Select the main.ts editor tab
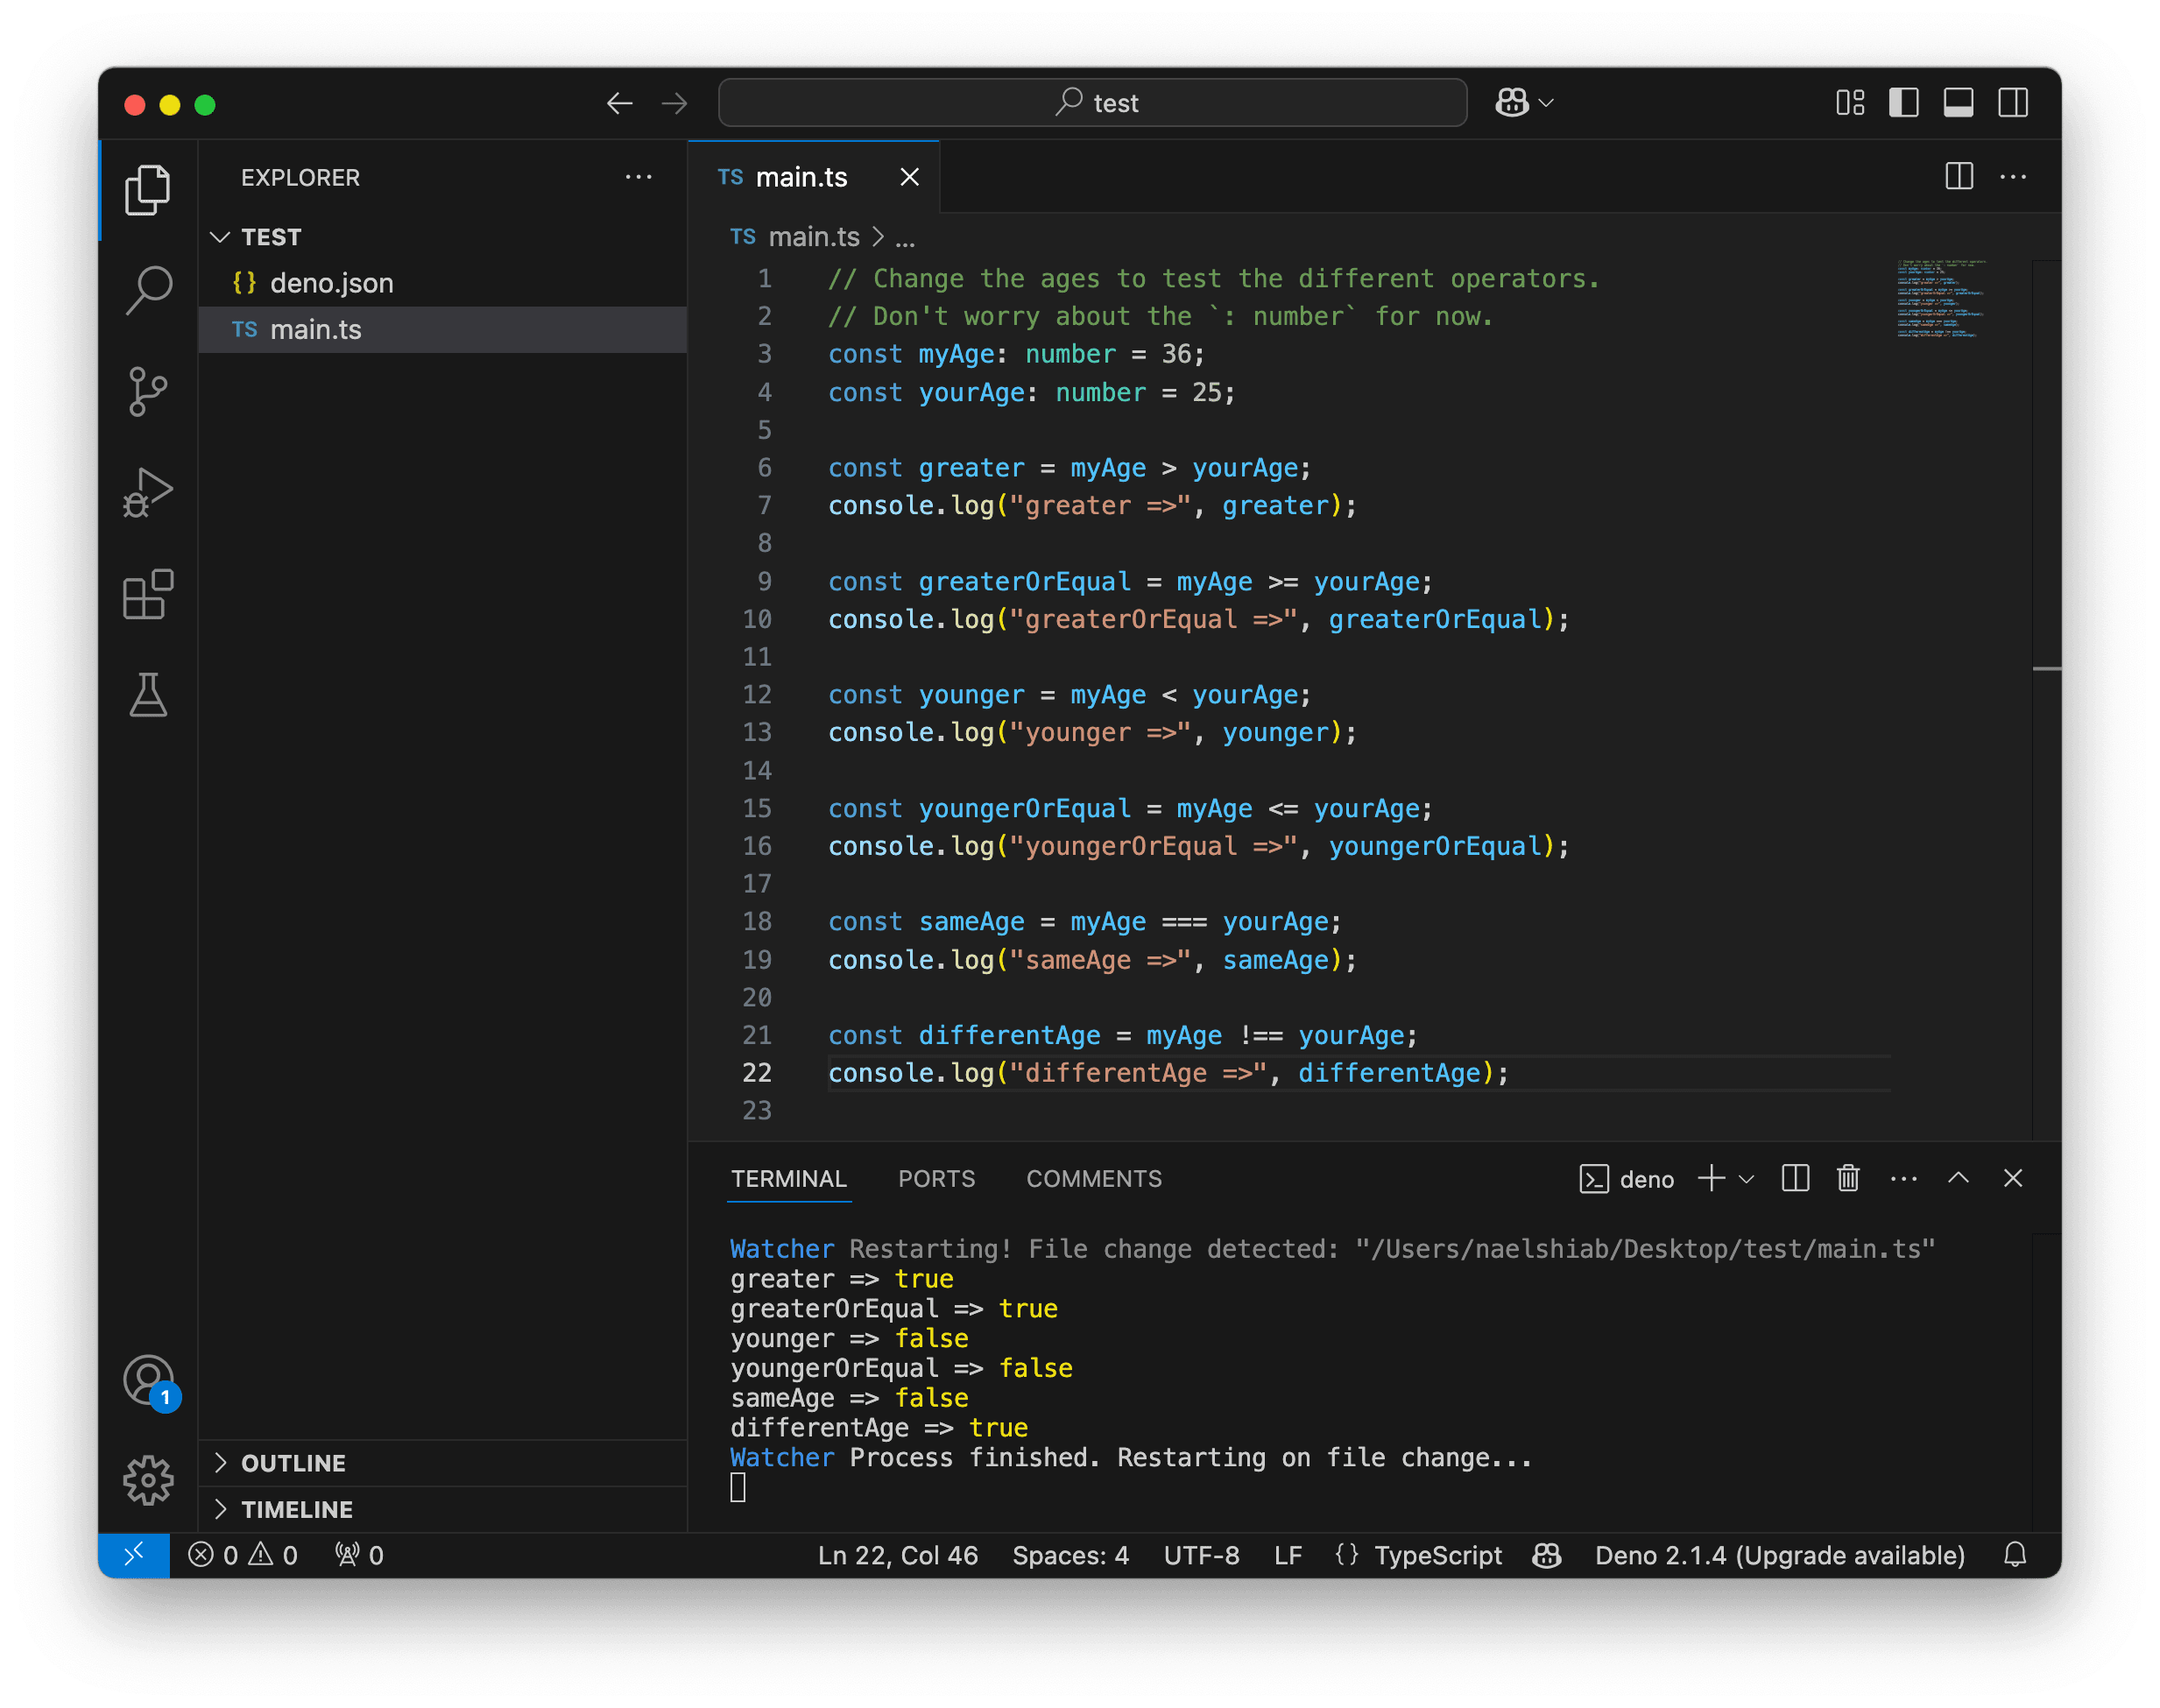Viewport: 2160px width, 1708px height. click(814, 177)
